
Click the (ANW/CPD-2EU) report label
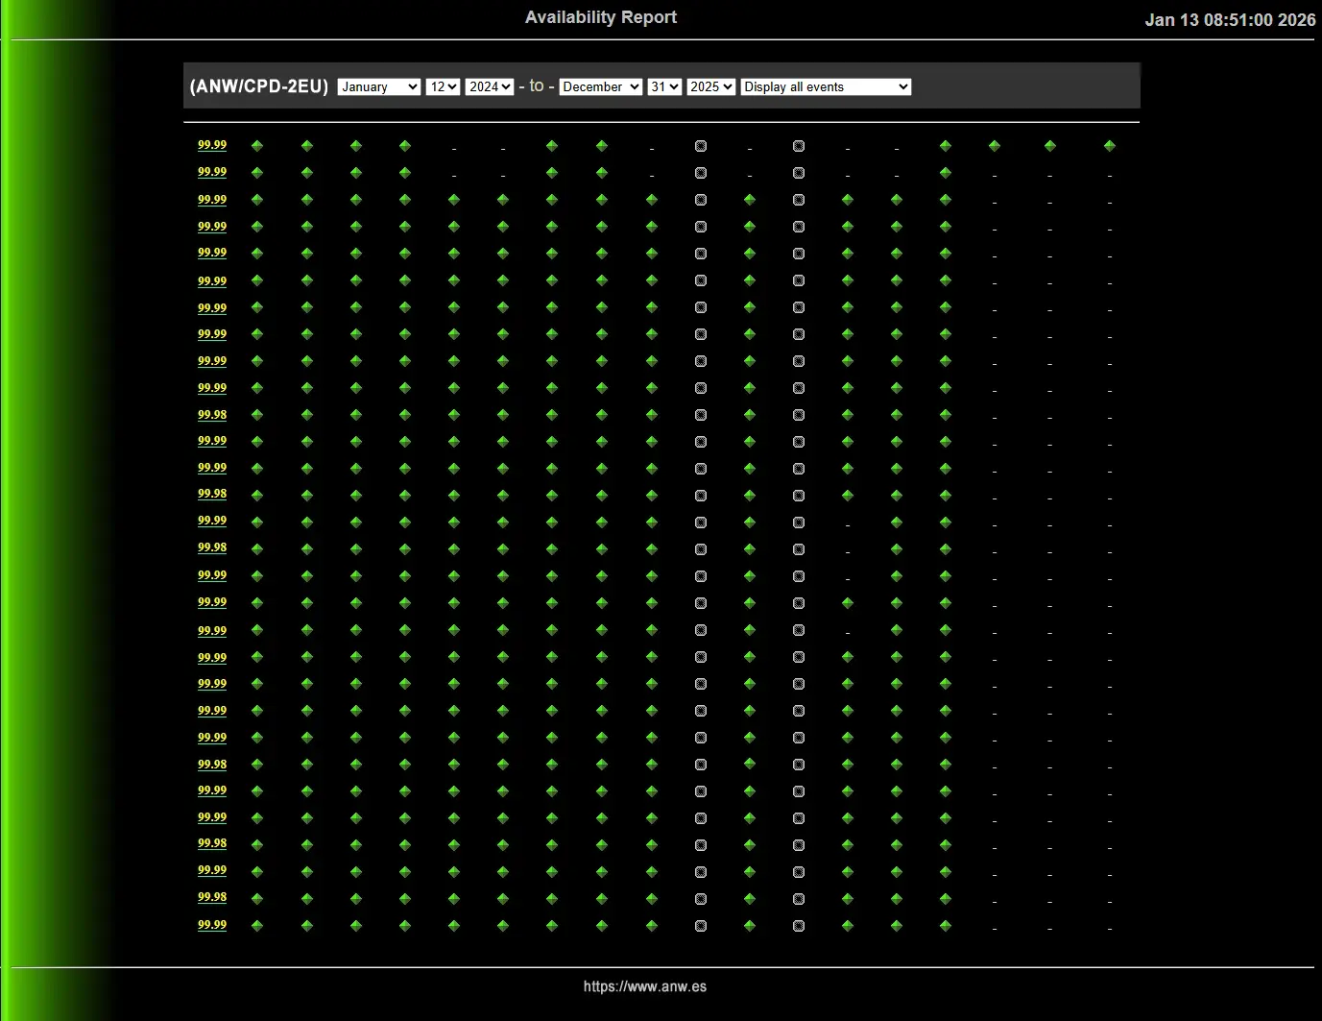click(259, 86)
